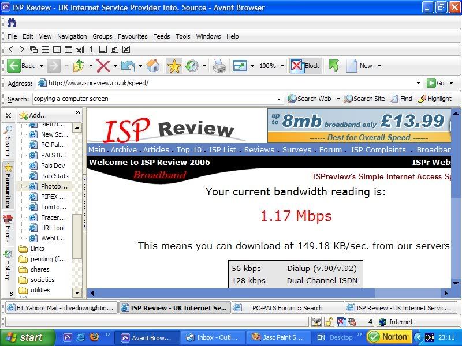Go to the Home page
462x346 pixels.
(153, 66)
